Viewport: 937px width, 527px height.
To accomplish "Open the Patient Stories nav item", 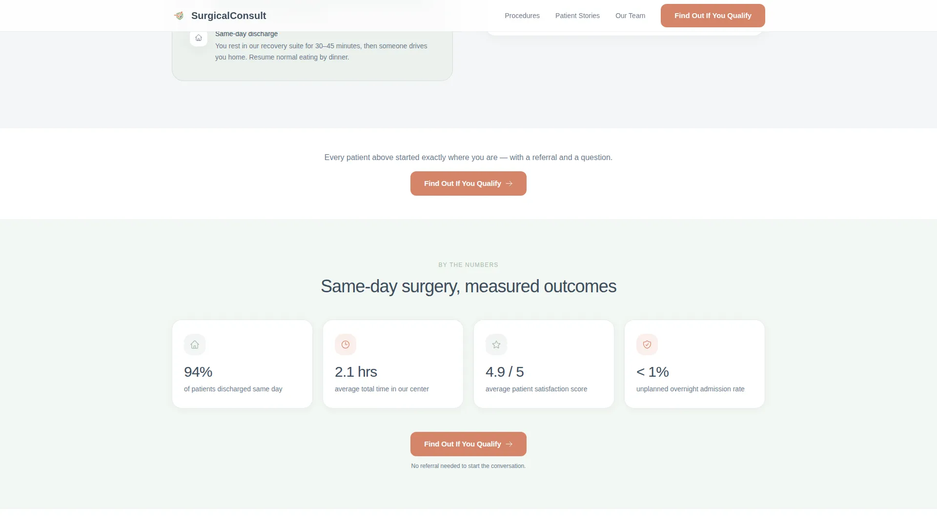I will click(x=577, y=16).
